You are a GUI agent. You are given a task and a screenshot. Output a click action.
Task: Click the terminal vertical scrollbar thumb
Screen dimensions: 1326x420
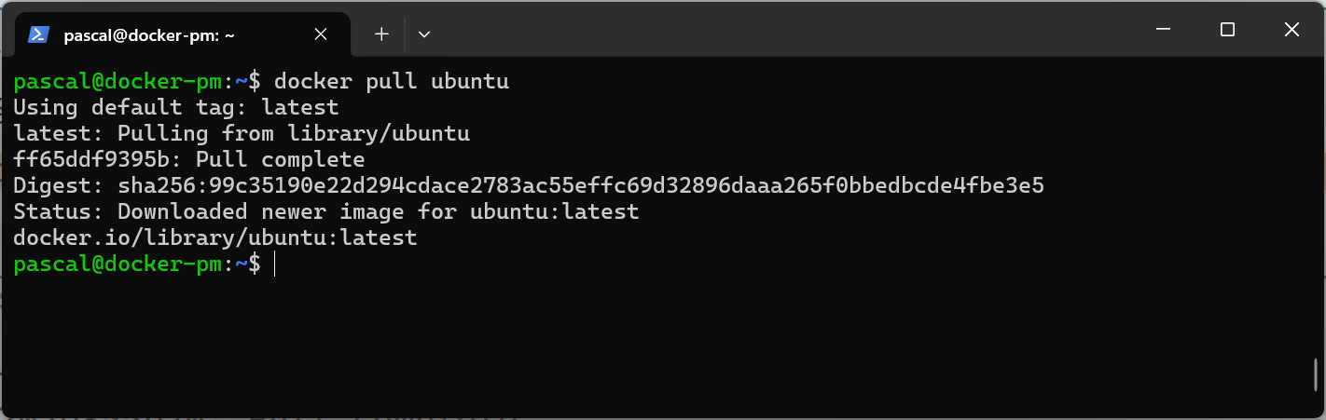pos(1316,375)
